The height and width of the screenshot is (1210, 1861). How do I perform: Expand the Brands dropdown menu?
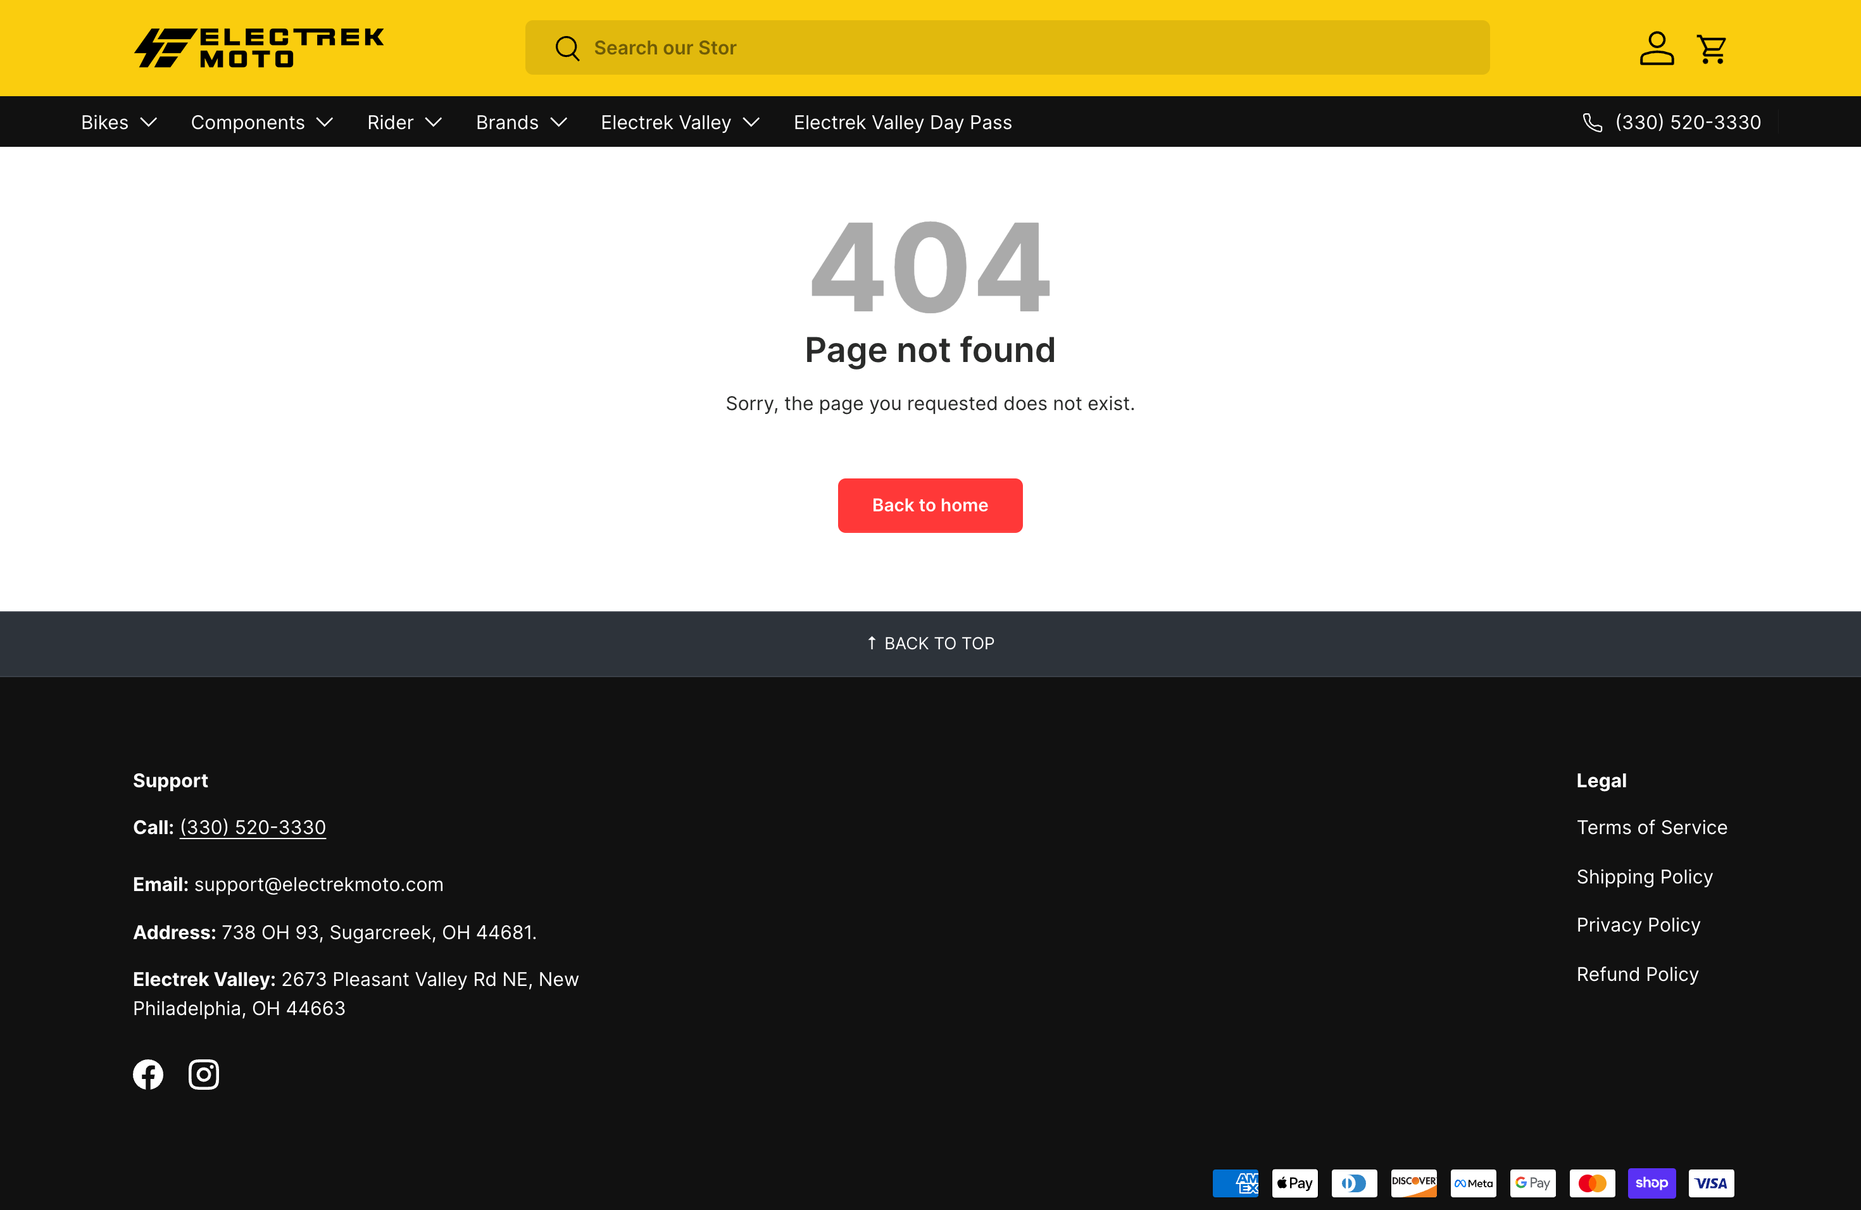tap(521, 123)
